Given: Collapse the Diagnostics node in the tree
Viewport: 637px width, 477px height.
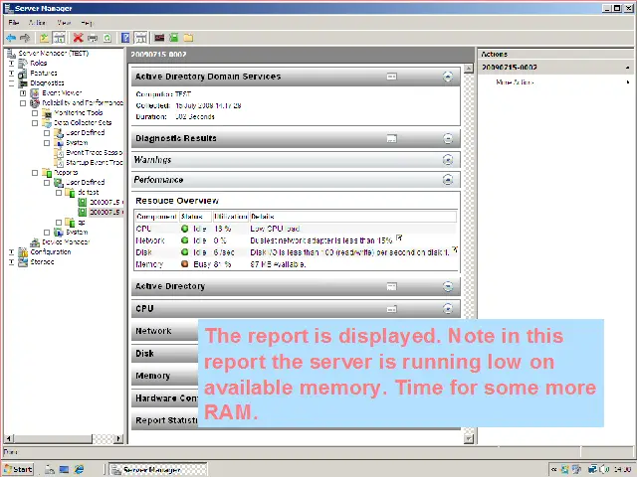Looking at the screenshot, I should 11,83.
